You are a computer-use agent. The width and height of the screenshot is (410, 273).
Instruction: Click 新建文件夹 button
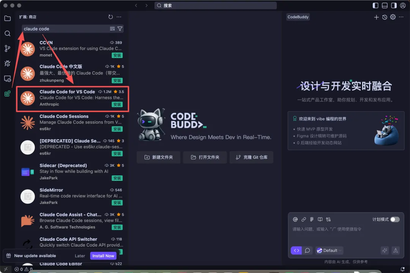point(158,157)
